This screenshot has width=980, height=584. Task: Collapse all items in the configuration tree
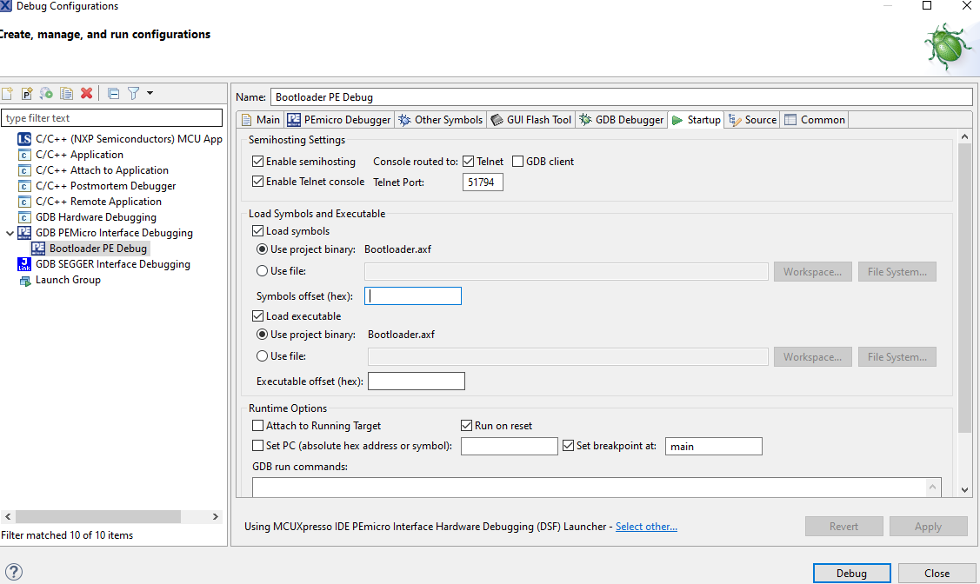click(x=113, y=93)
